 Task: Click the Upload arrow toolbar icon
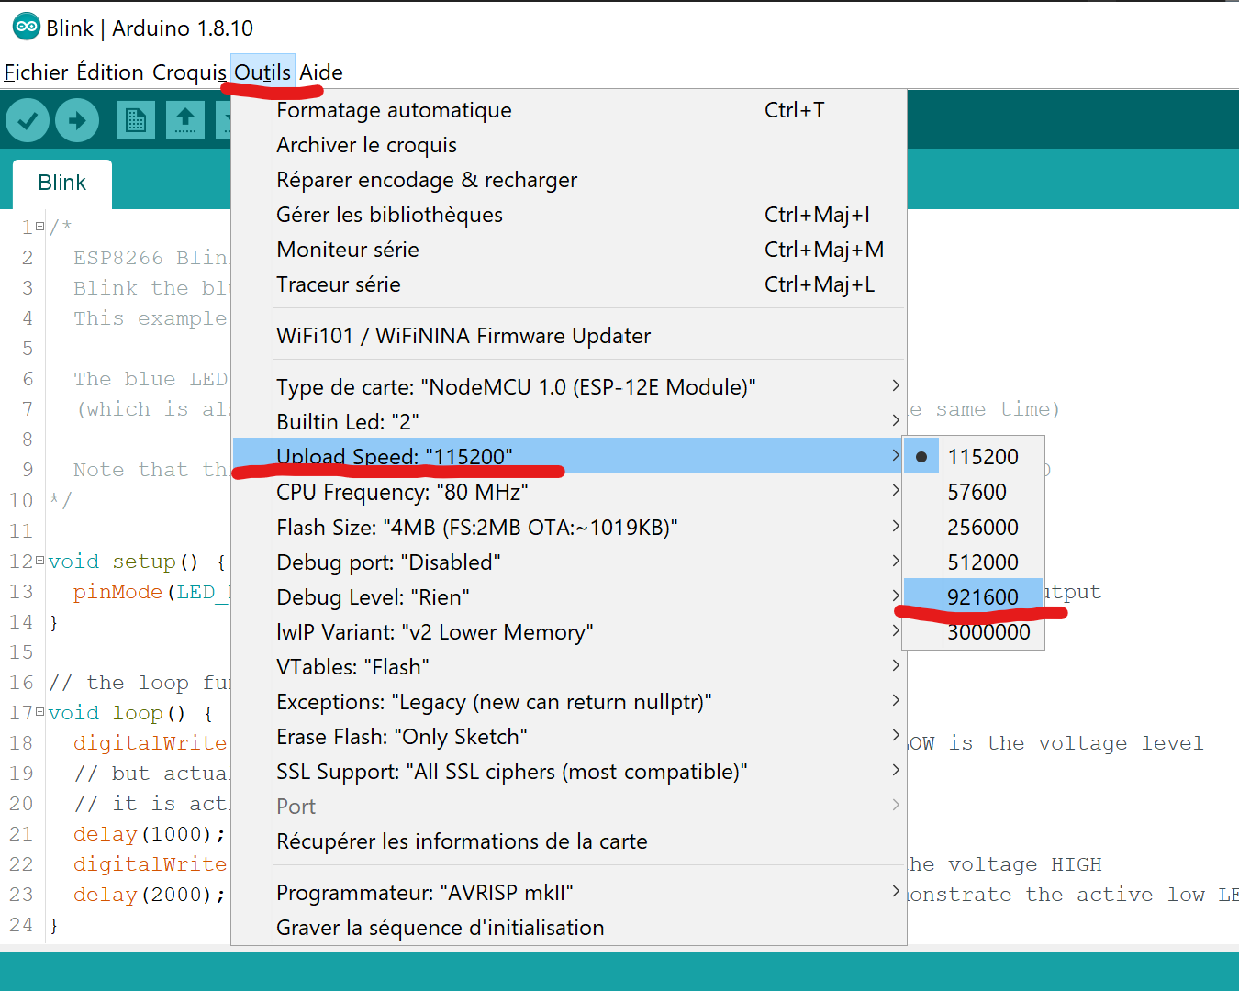pos(77,120)
